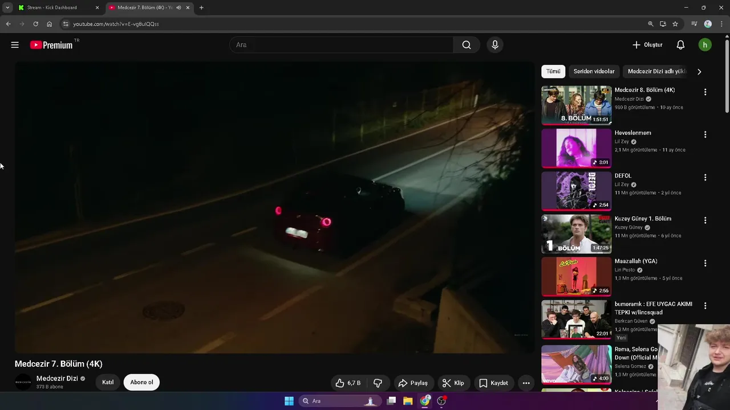730x410 pixels.
Task: Click the Windows taskbar search box
Action: pos(340,401)
